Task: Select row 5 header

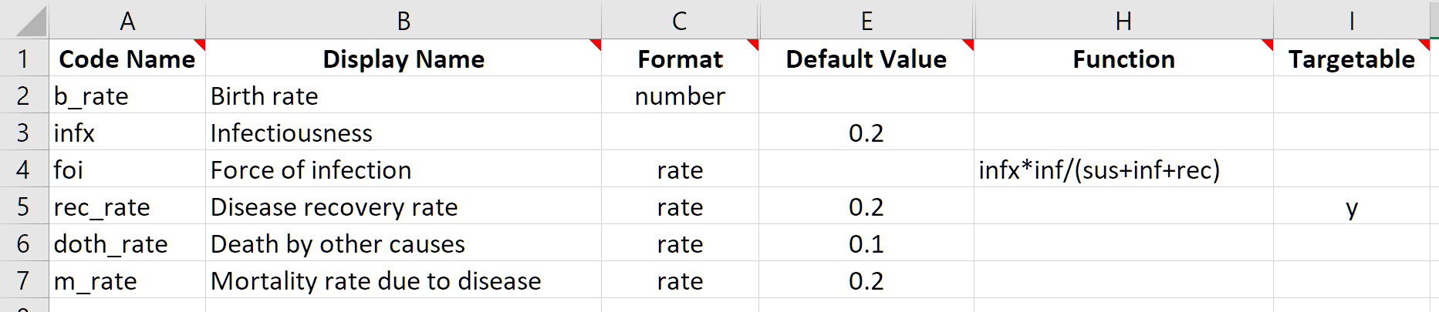Action: (x=24, y=206)
